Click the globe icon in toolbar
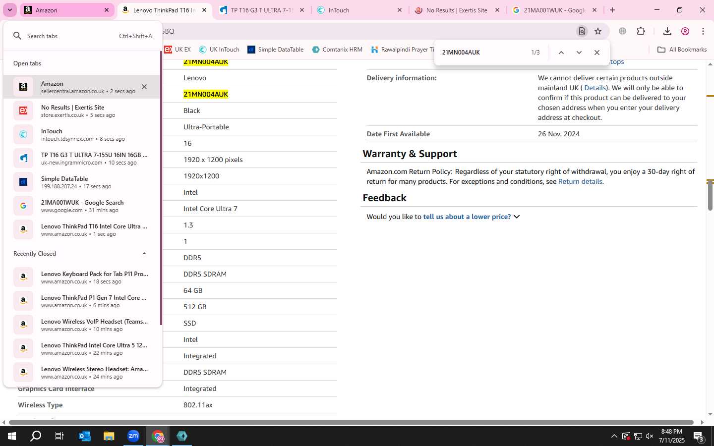714x446 pixels. click(x=623, y=31)
